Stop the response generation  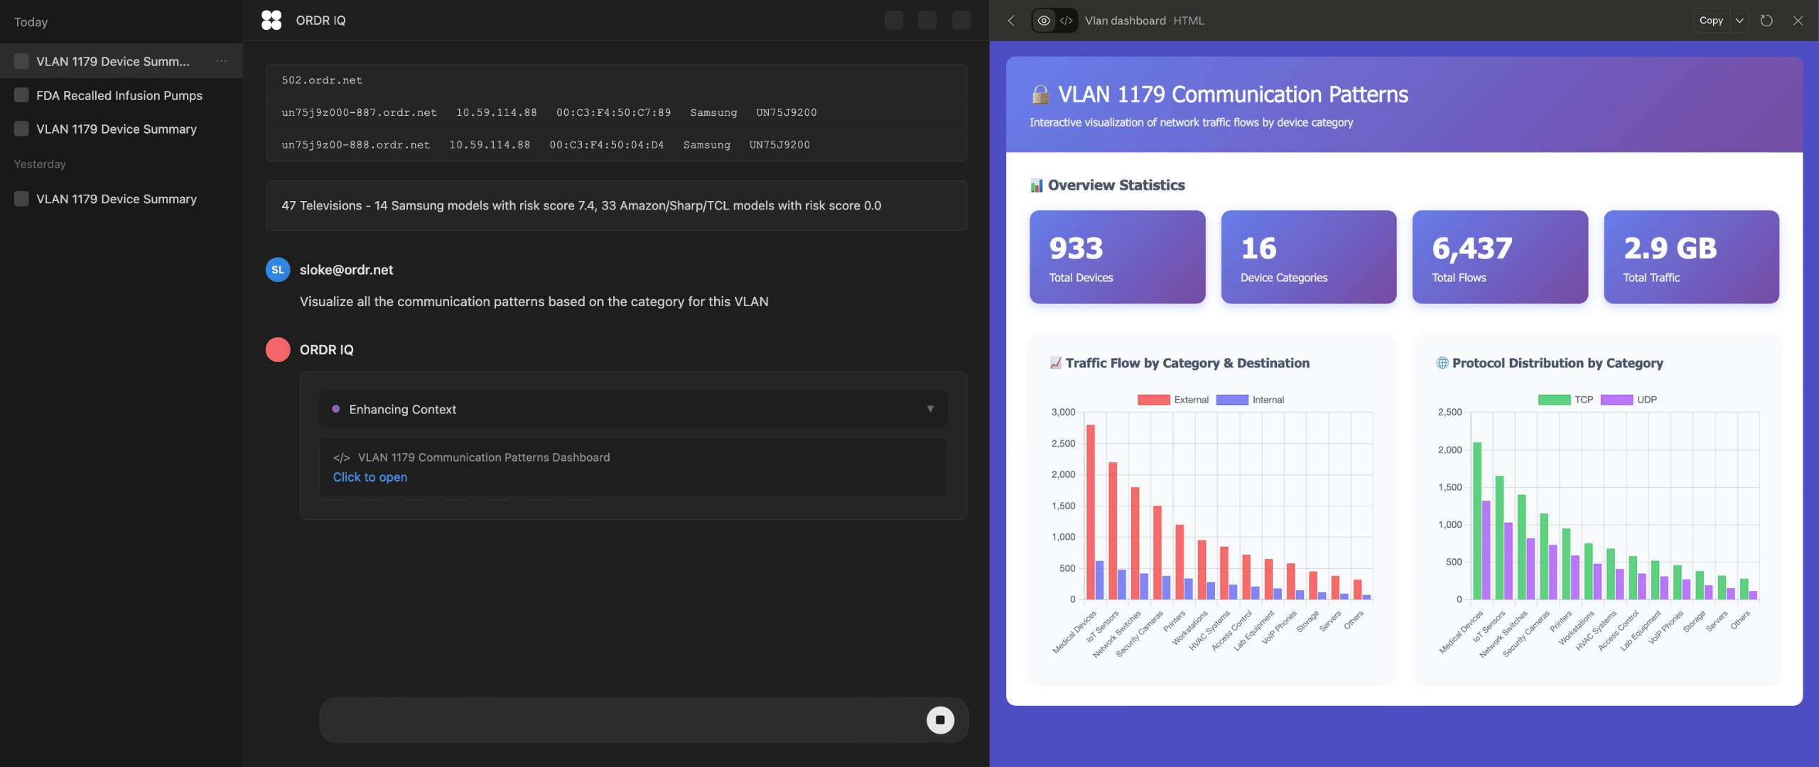pyautogui.click(x=940, y=720)
